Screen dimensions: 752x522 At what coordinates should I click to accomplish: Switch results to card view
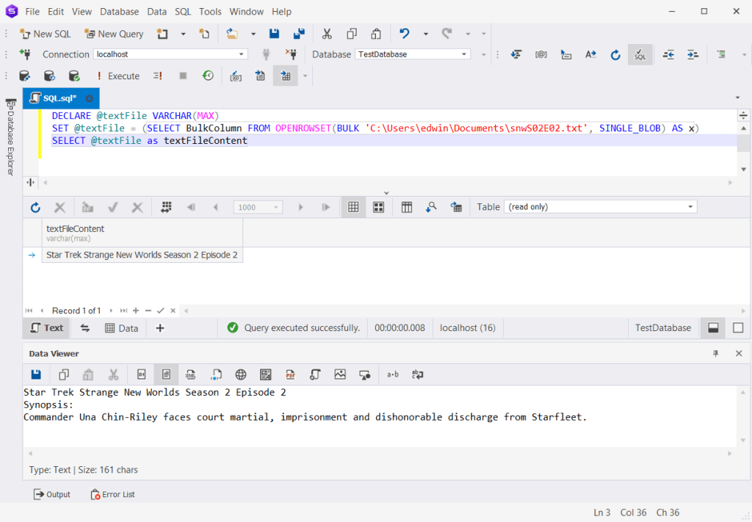point(378,207)
